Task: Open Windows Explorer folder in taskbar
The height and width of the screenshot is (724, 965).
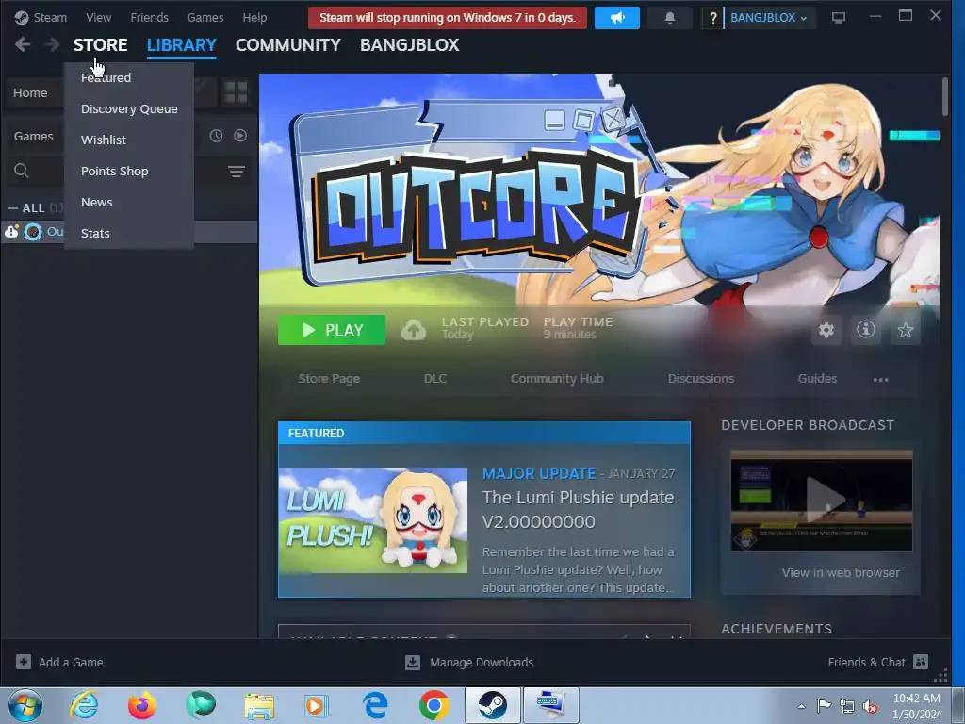Action: 259,705
